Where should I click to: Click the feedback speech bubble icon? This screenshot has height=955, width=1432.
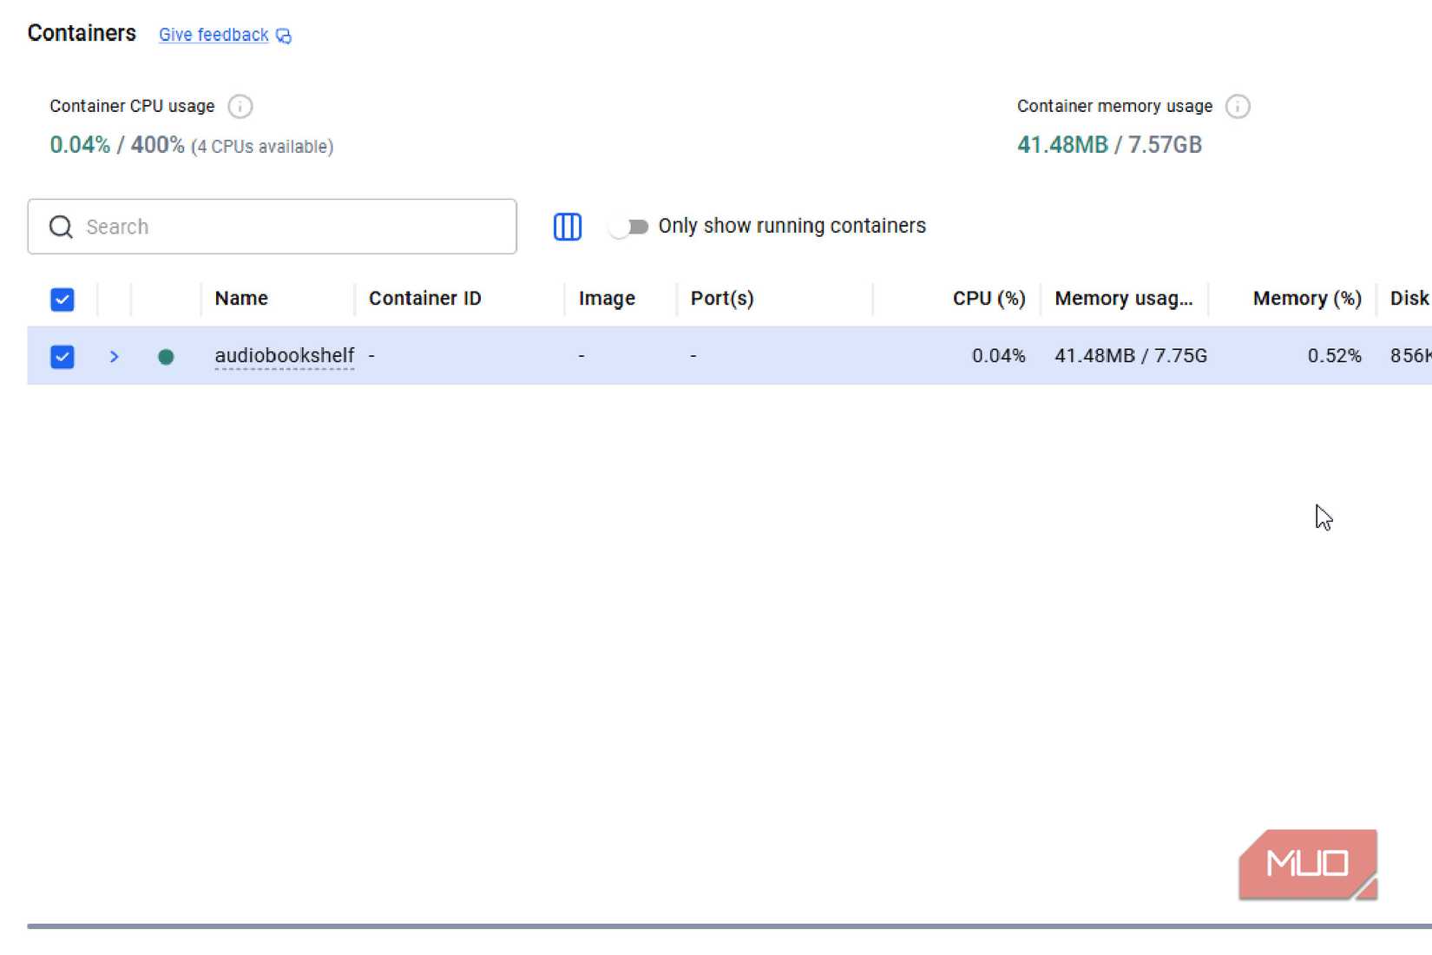click(284, 36)
